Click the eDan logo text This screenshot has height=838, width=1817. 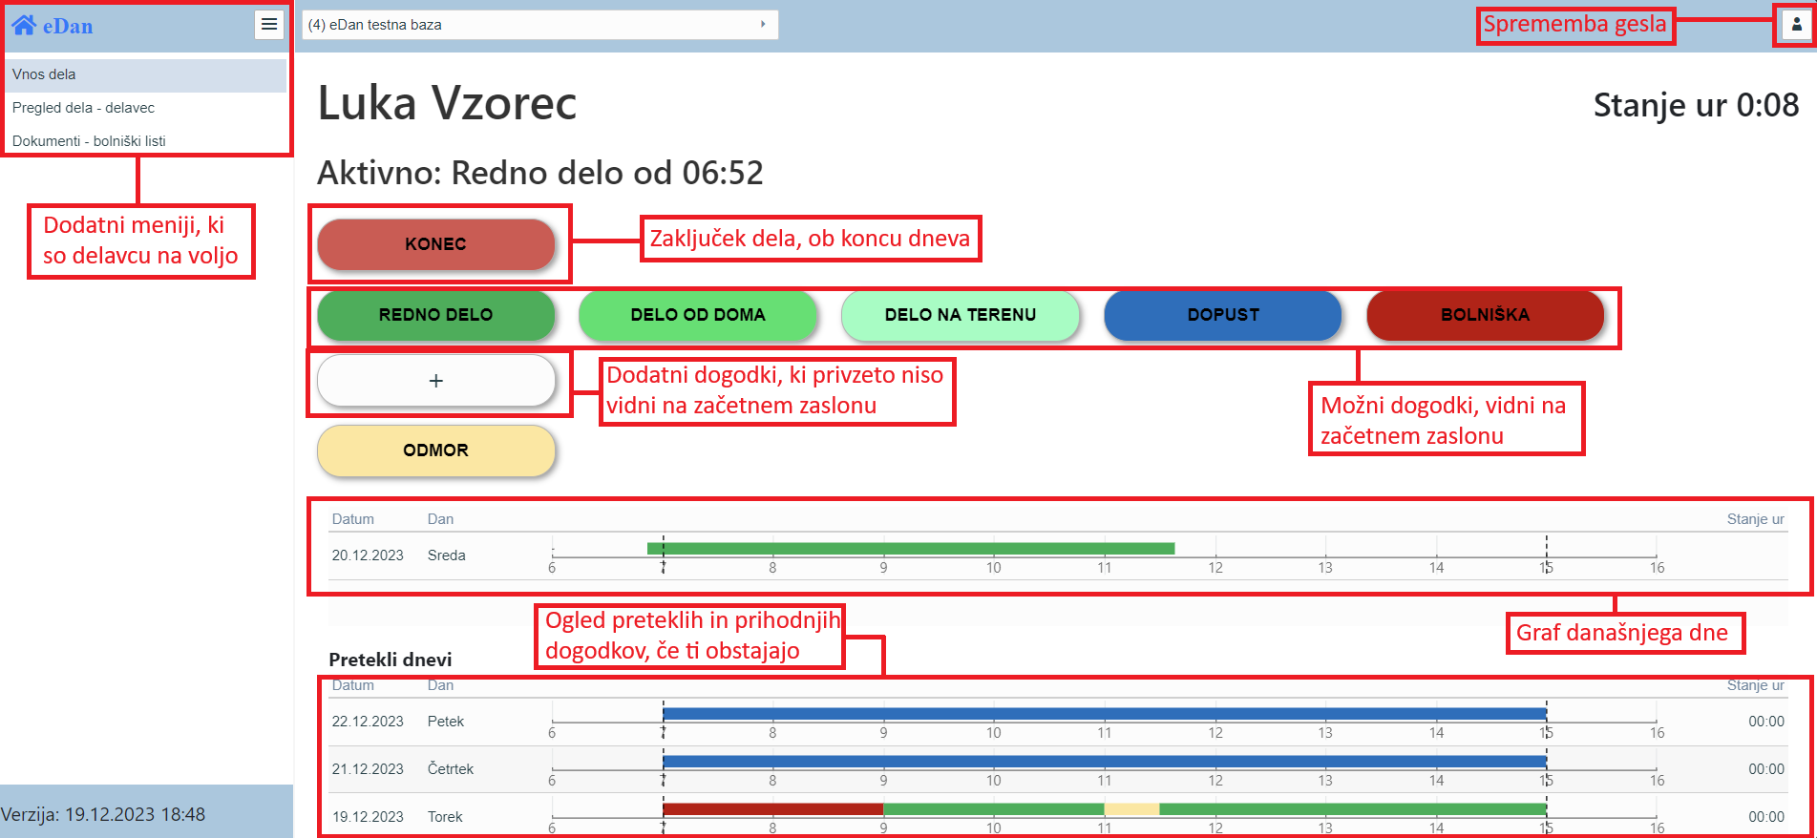68,26
